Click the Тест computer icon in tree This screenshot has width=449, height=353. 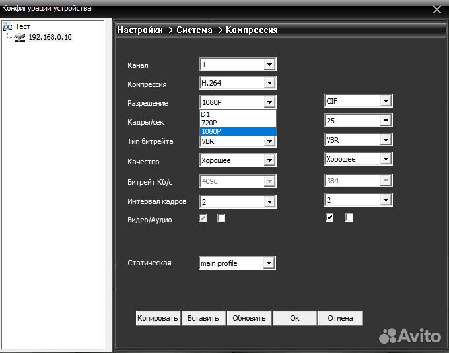click(9, 26)
